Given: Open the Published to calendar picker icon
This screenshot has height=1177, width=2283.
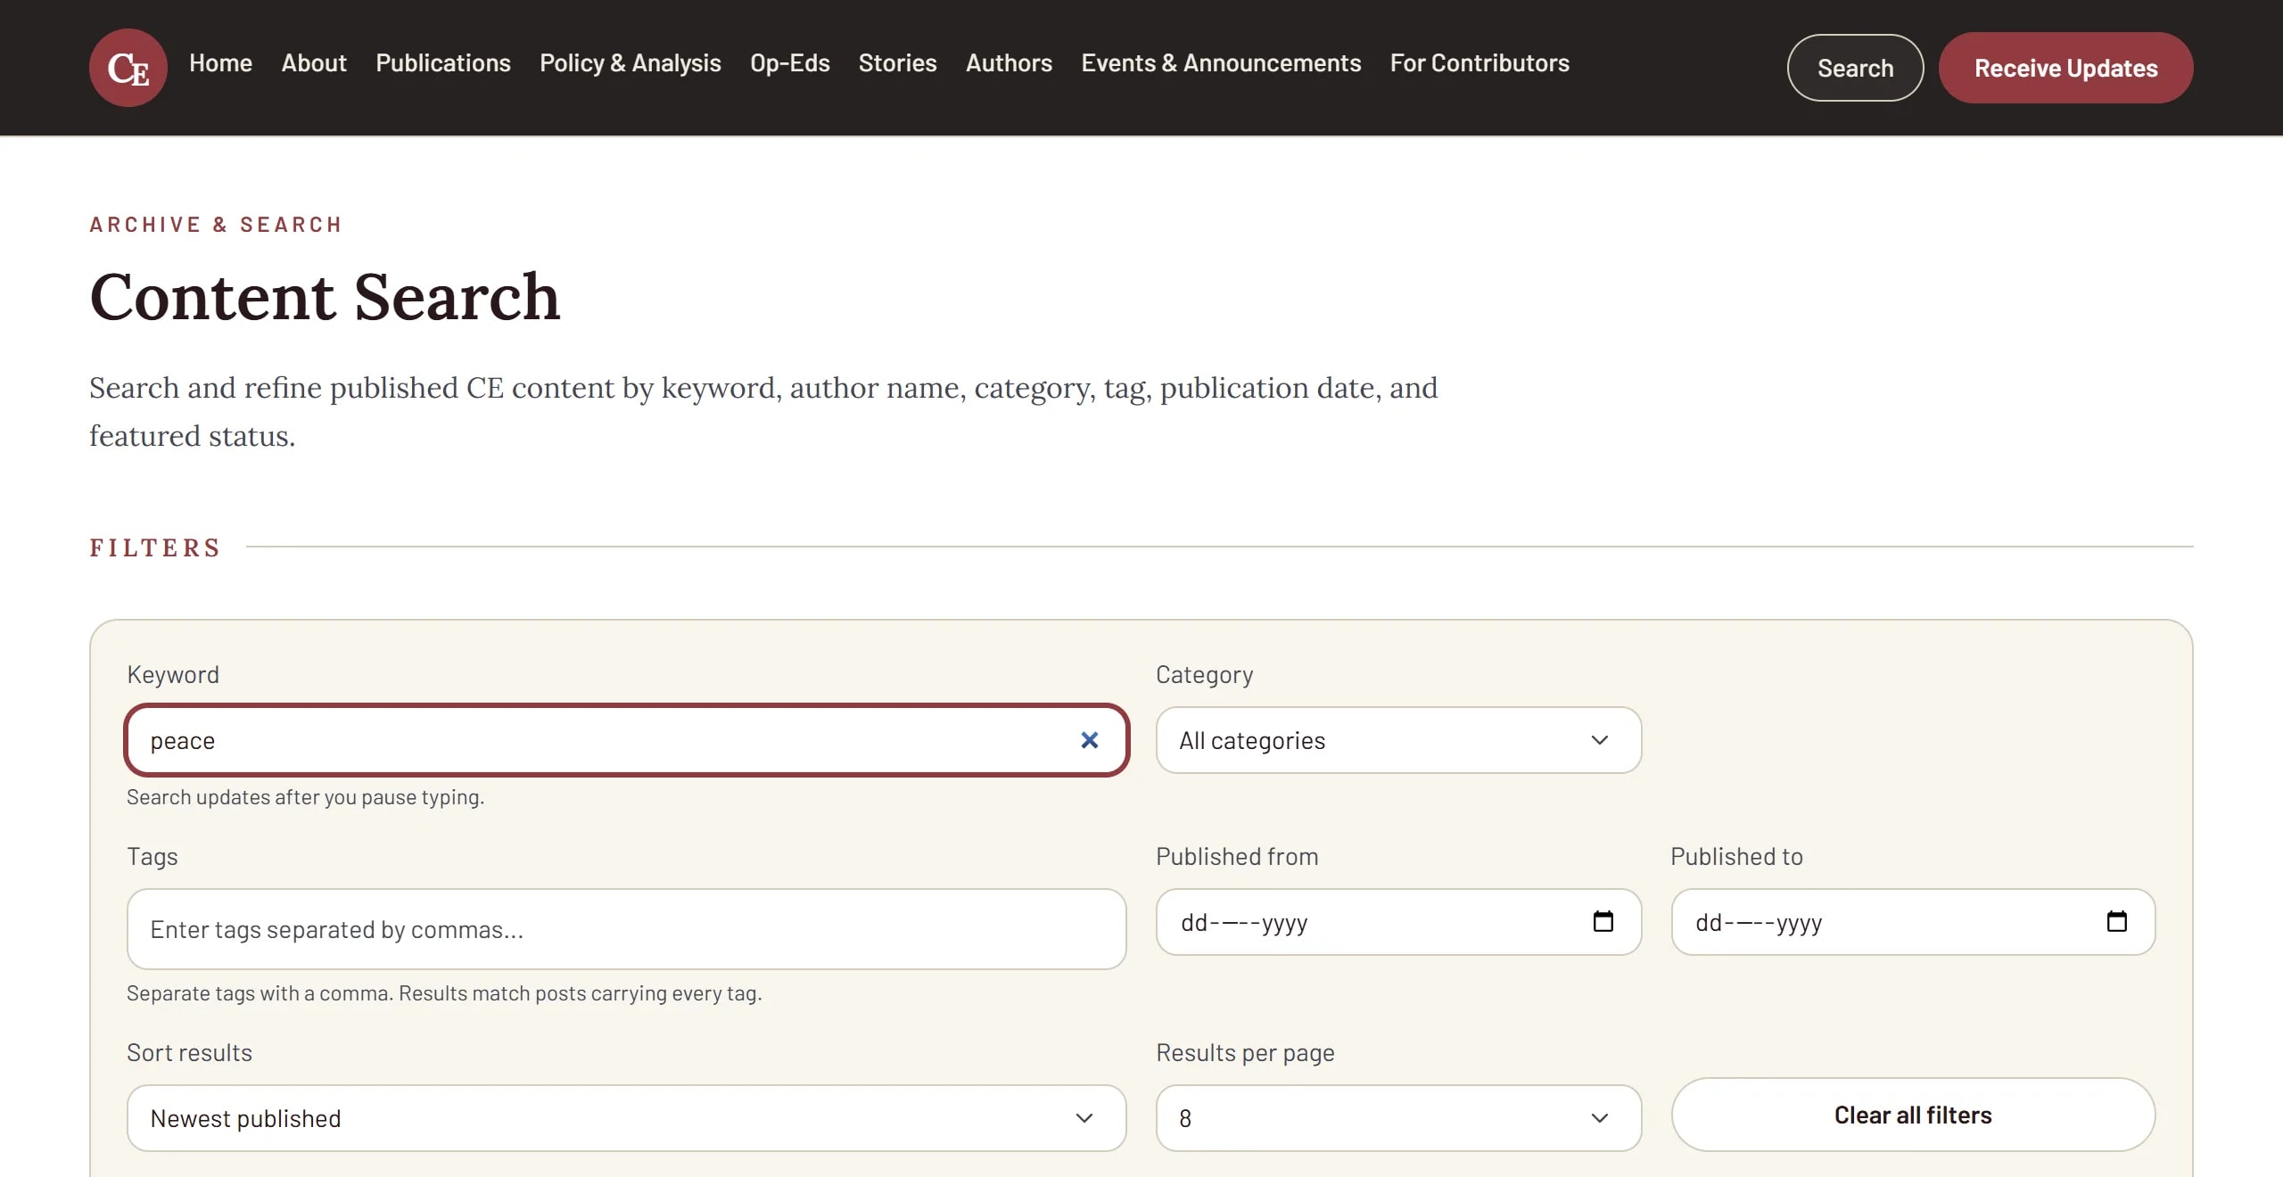Looking at the screenshot, I should tap(2116, 921).
